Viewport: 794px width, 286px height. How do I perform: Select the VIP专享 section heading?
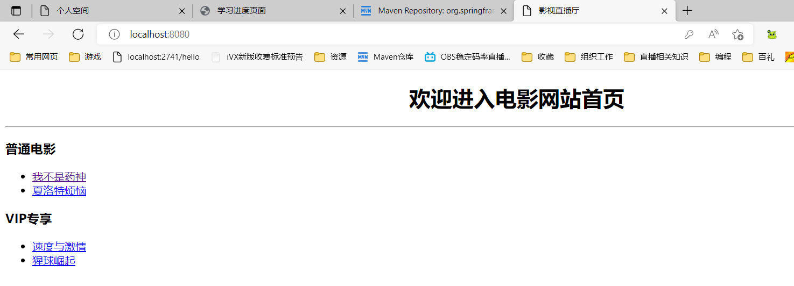29,219
